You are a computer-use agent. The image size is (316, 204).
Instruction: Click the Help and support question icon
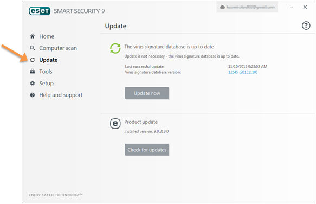click(x=32, y=95)
